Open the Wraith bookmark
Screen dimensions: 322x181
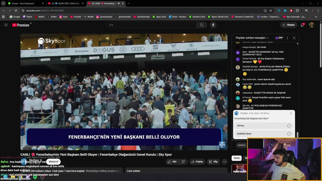(89, 17)
